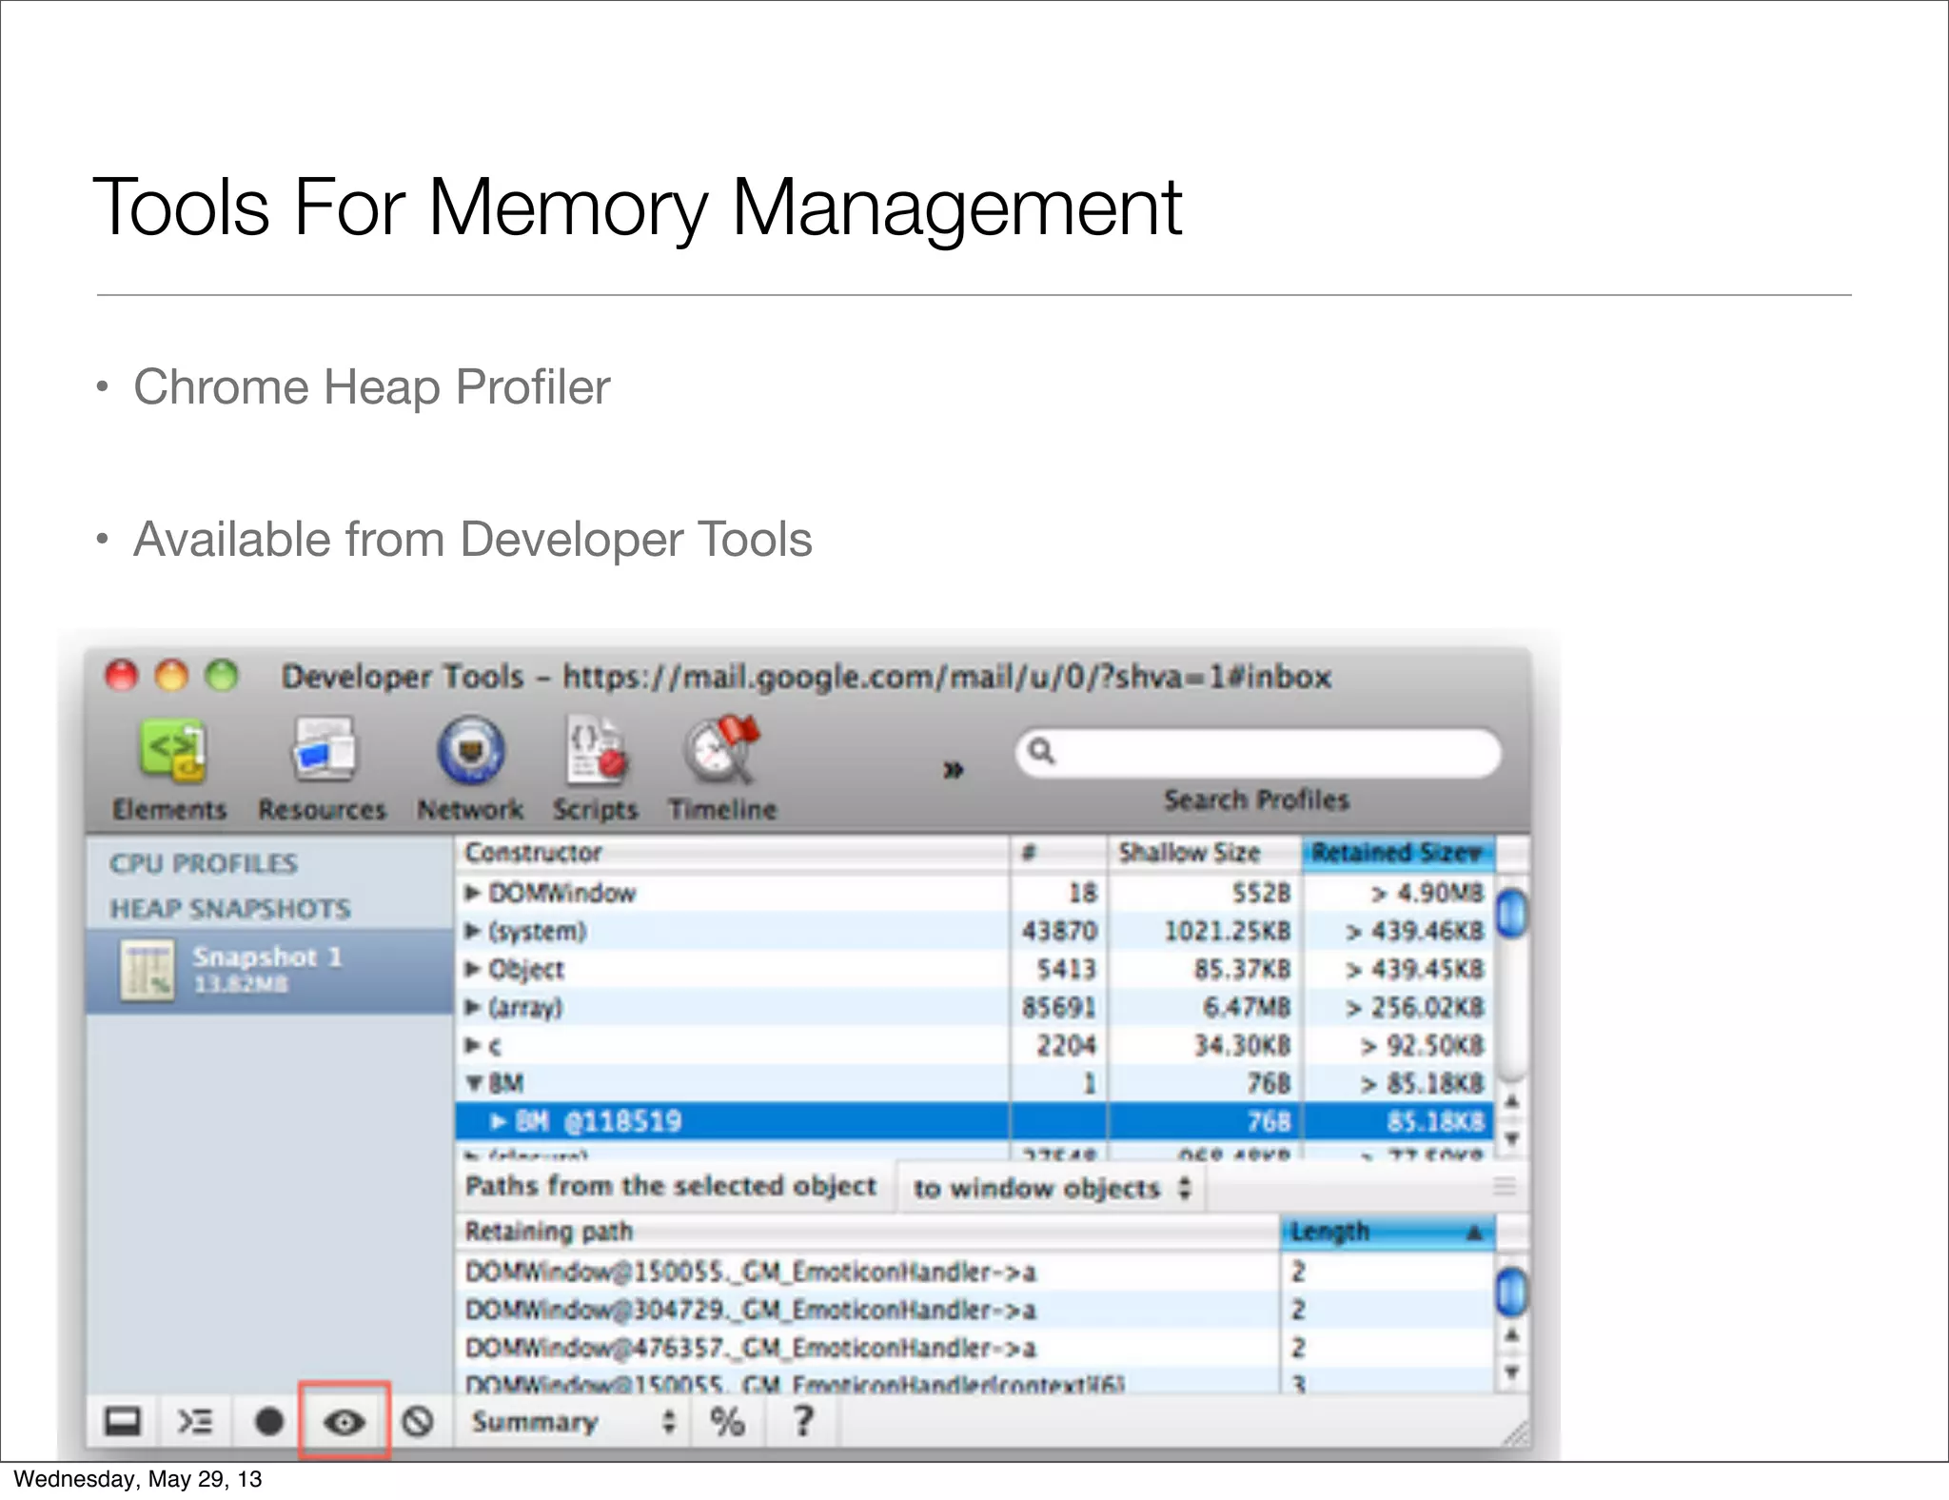This screenshot has width=1949, height=1500.
Task: Show the console drawer icon
Action: [195, 1422]
